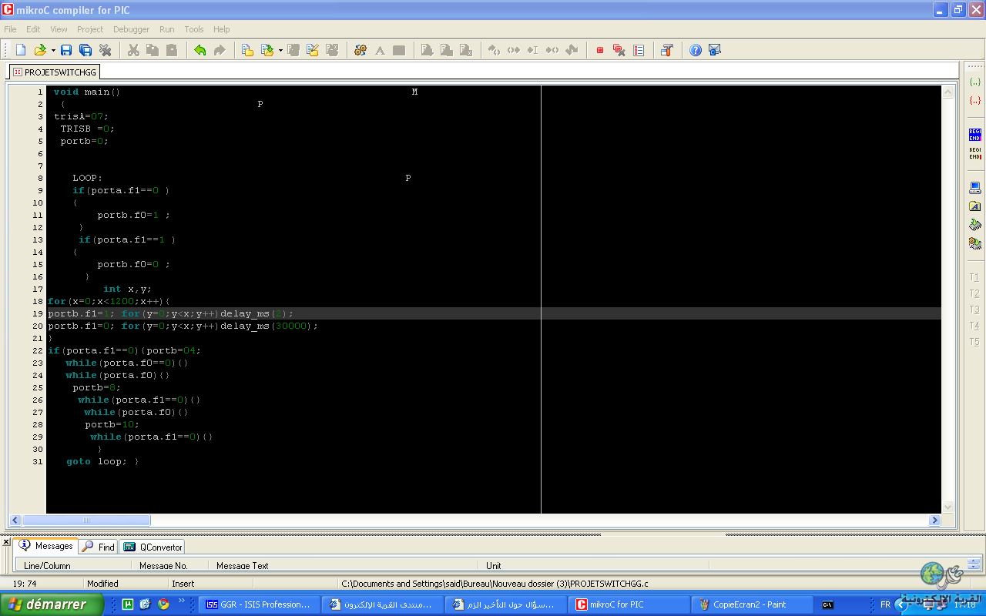Open the Edit menu
This screenshot has width=986, height=616.
coord(33,29)
